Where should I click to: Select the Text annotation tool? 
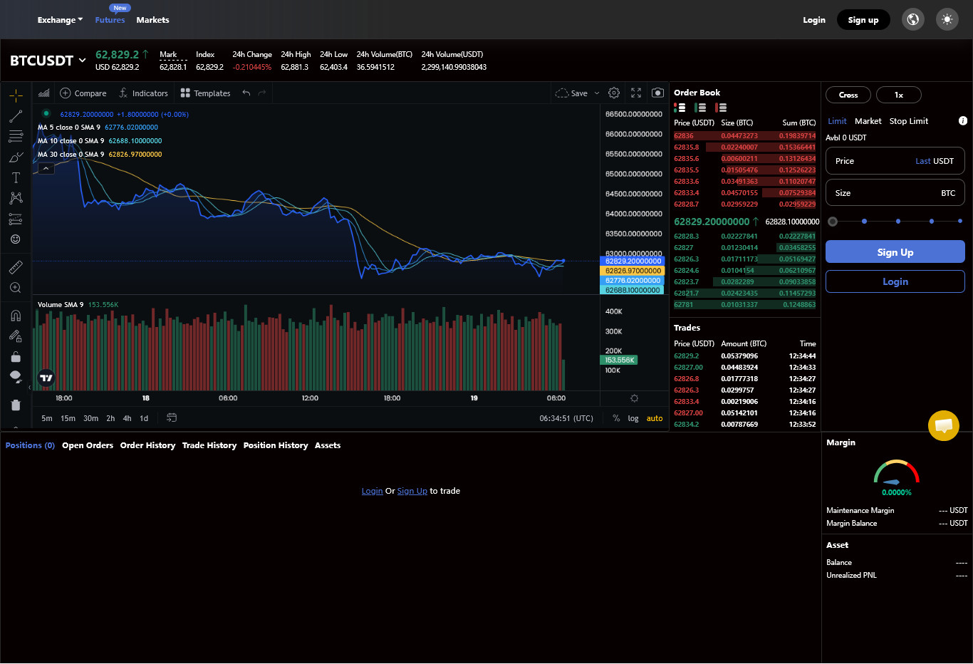point(16,178)
